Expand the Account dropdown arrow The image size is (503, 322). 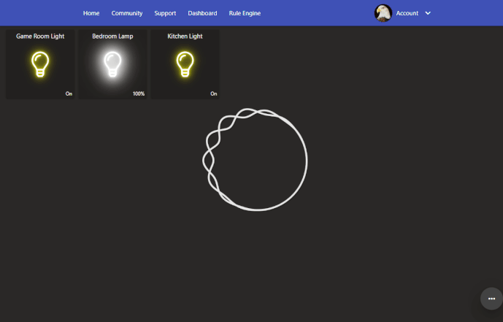coord(428,13)
